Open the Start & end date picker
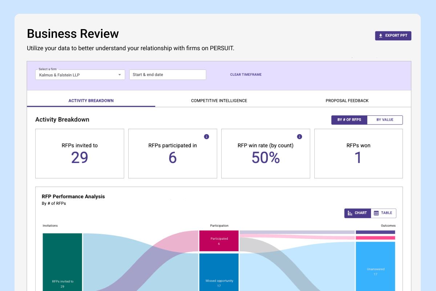 [x=167, y=75]
